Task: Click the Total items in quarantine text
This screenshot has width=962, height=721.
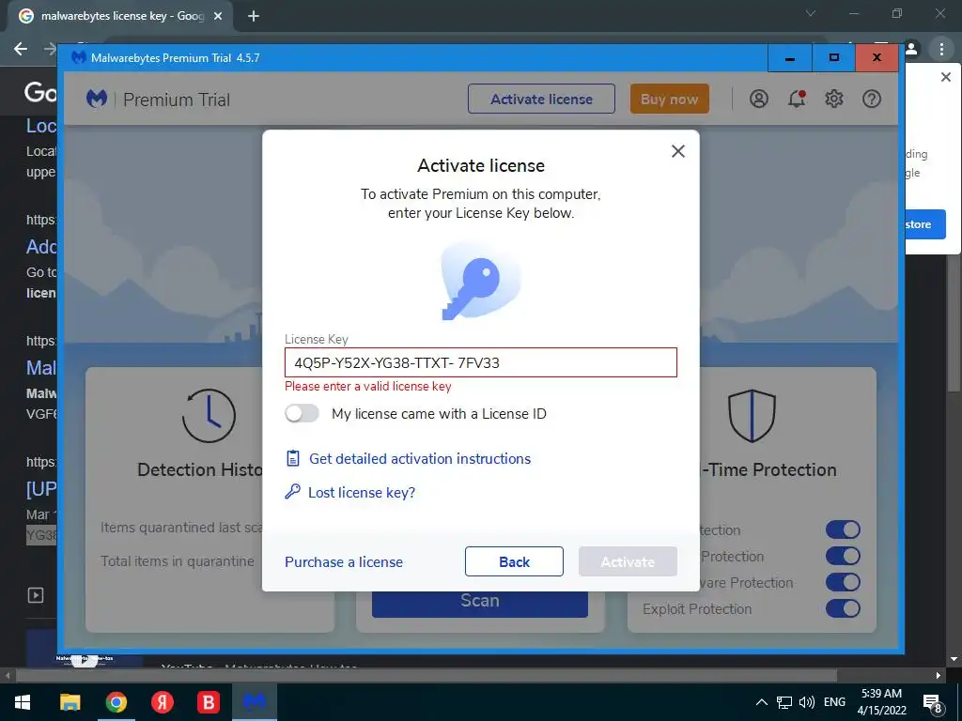Action: point(178,561)
